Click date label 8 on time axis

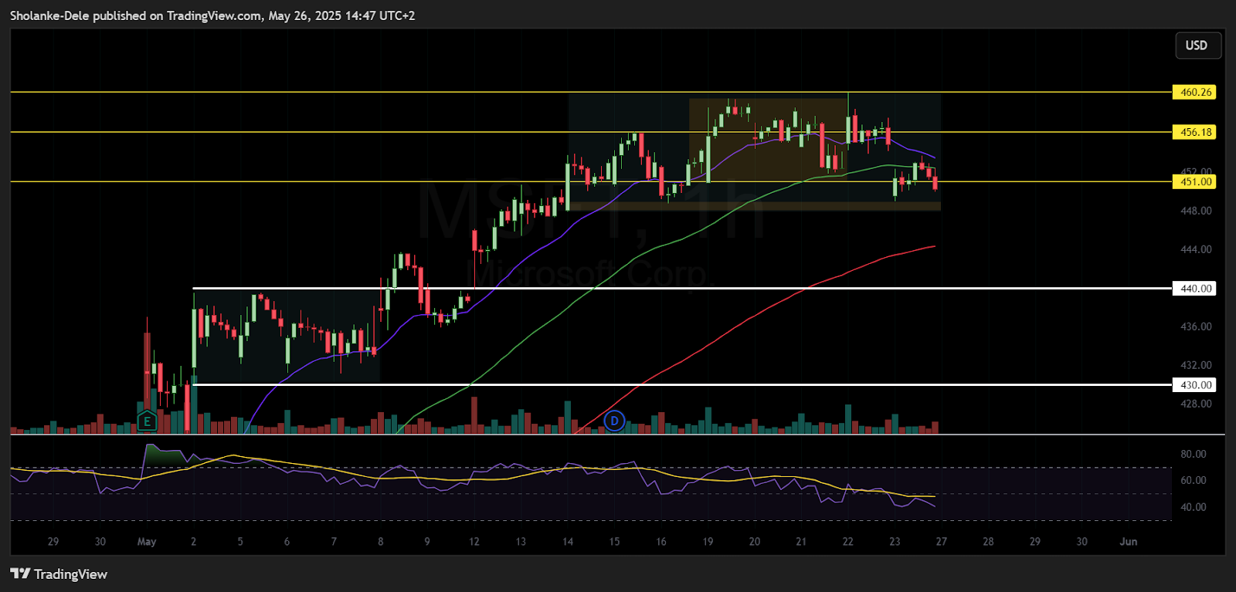[x=381, y=542]
